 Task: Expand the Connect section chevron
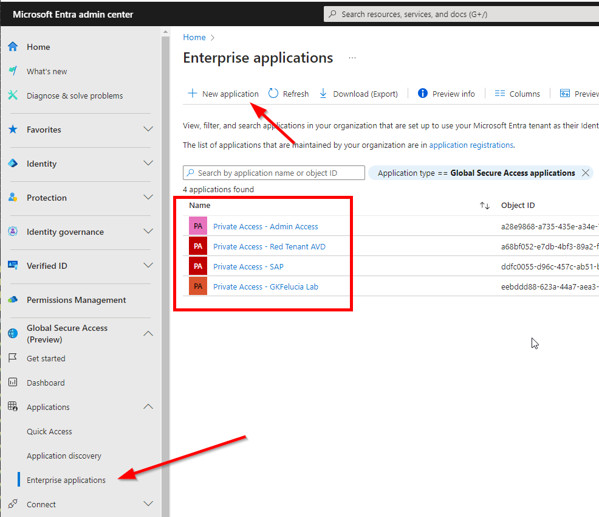click(148, 504)
